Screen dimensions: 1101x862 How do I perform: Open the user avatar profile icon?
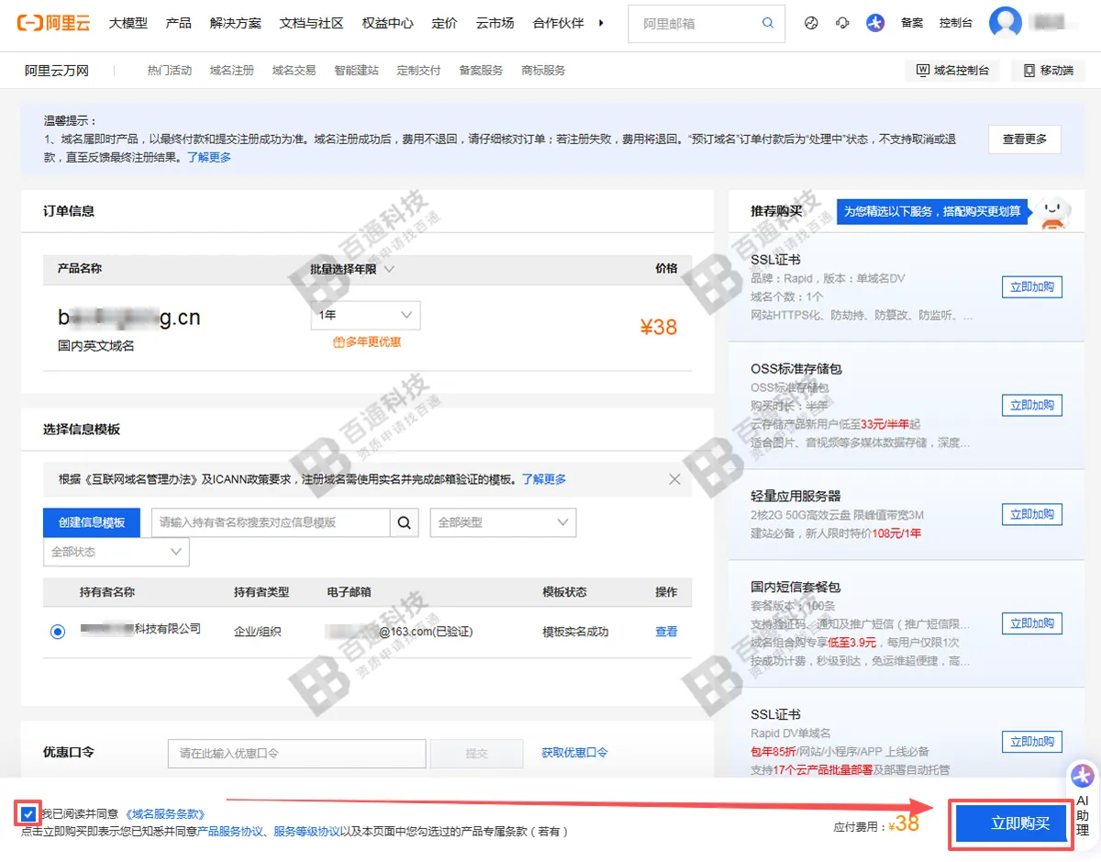[x=1006, y=23]
